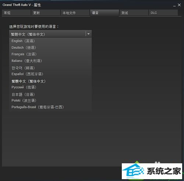Switch to the 常规 tab
The width and height of the screenshot is (184, 181).
coord(16,13)
